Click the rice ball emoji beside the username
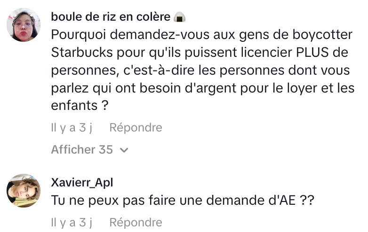Screen dimensions: 368x232 pos(180,17)
